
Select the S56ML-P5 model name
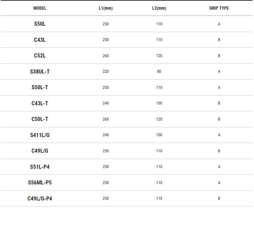40,183
